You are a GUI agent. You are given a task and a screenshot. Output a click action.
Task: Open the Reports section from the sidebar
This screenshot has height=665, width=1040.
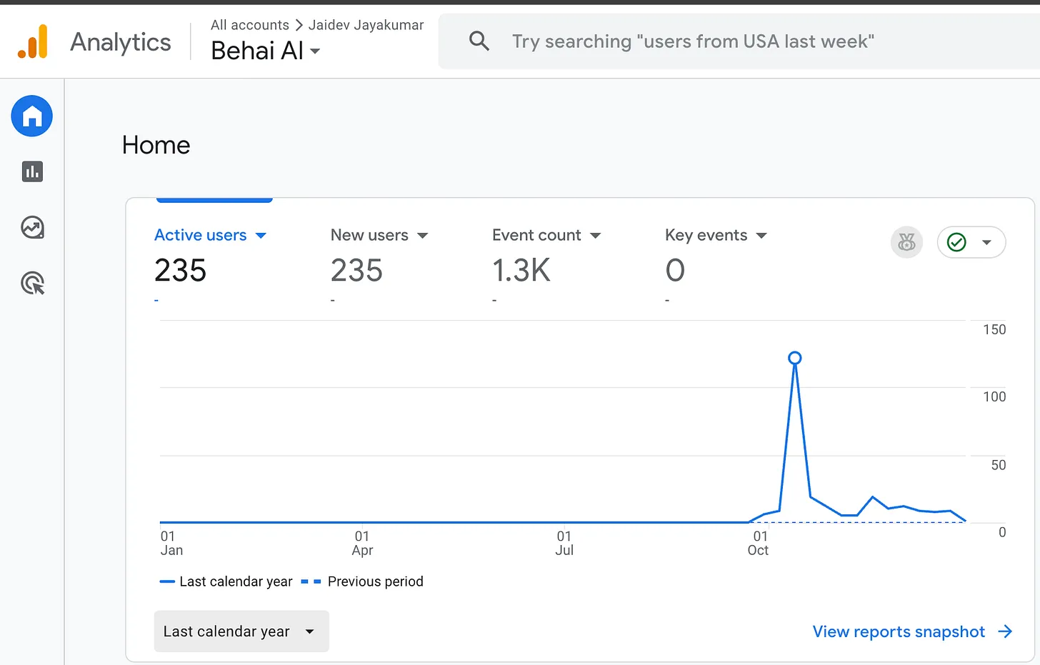[x=31, y=171]
